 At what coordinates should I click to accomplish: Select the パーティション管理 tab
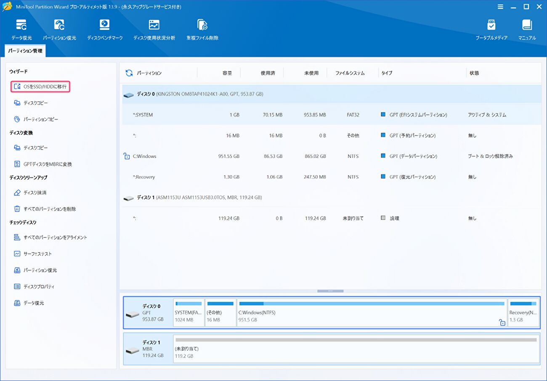point(25,51)
